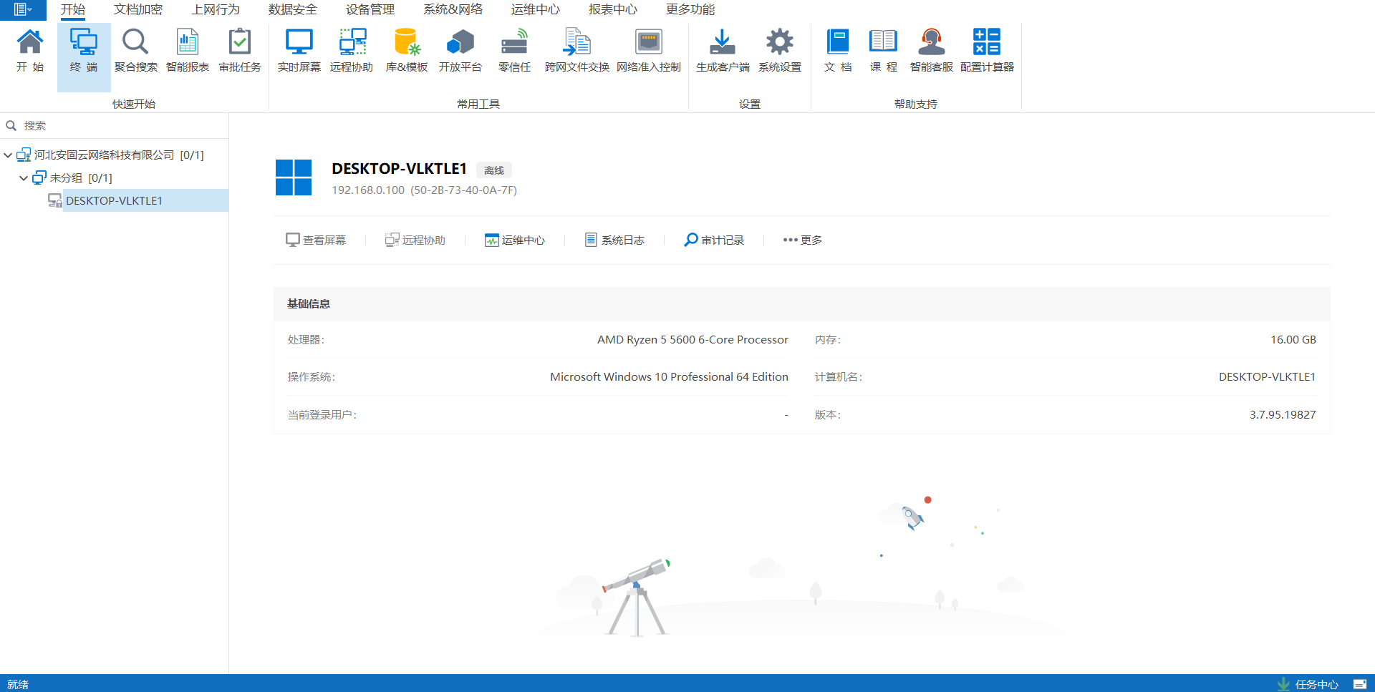Image resolution: width=1375 pixels, height=692 pixels.
Task: Open the 文档 documentation book icon
Action: point(838,51)
